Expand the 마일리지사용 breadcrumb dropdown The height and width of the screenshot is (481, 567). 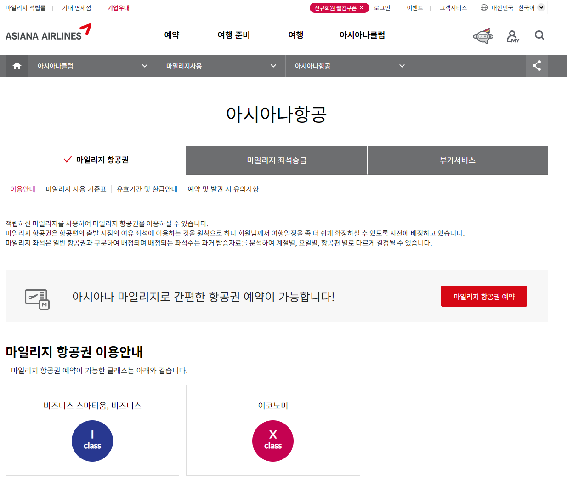tap(221, 66)
